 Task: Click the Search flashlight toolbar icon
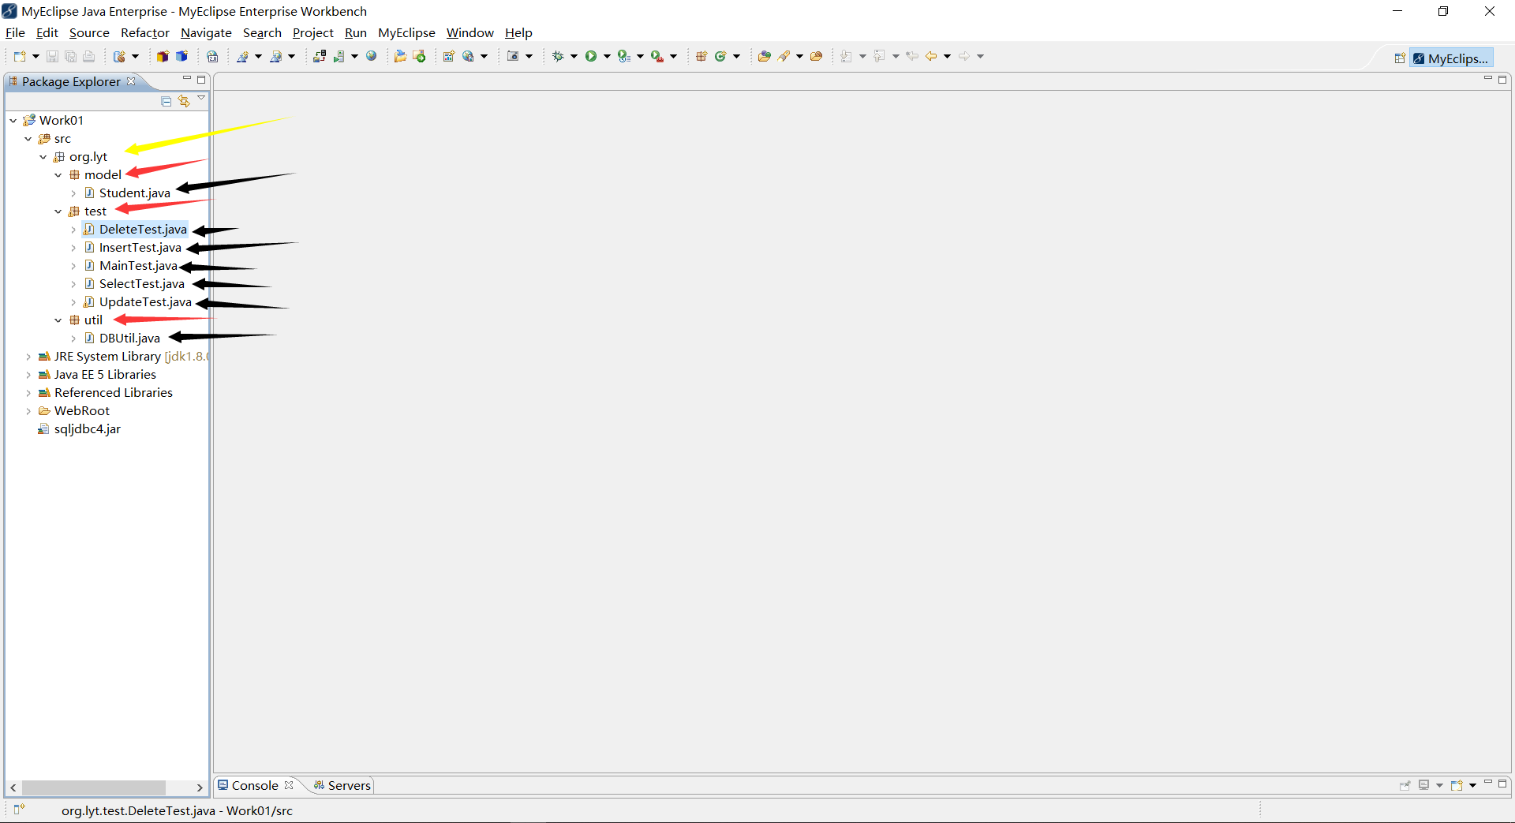(784, 56)
